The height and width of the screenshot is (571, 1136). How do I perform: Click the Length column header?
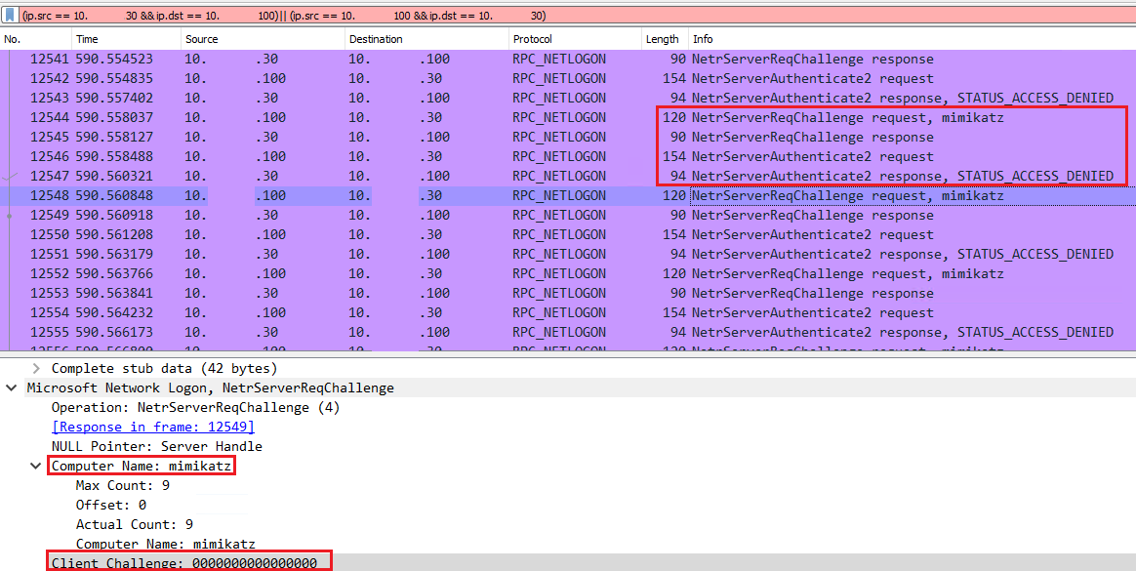point(665,39)
